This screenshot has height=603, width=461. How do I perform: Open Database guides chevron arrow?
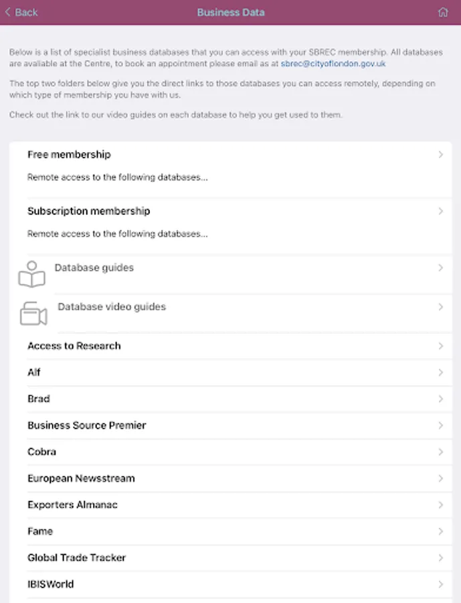point(440,268)
